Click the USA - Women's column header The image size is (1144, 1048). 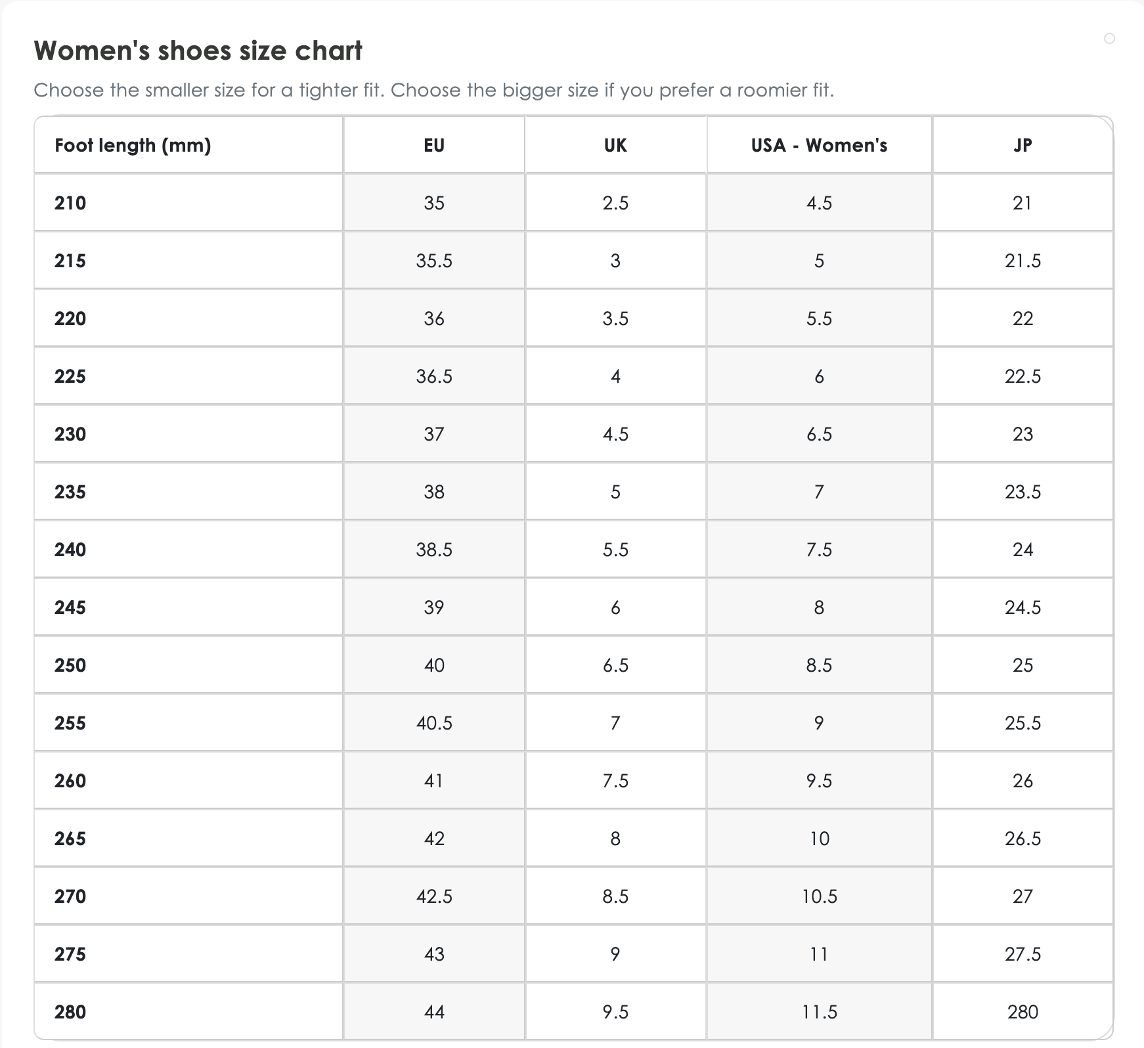click(819, 145)
